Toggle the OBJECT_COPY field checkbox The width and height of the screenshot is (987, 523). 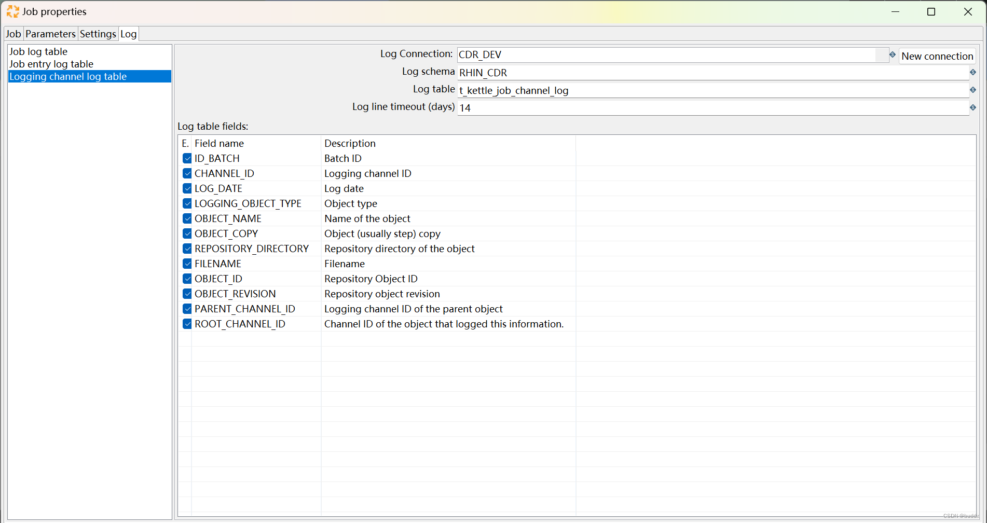(x=187, y=233)
